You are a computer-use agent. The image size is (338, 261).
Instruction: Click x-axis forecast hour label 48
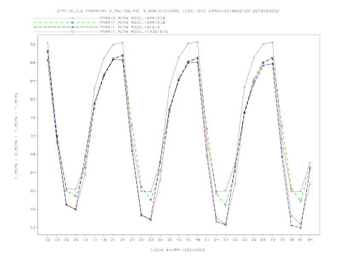coord(198,240)
